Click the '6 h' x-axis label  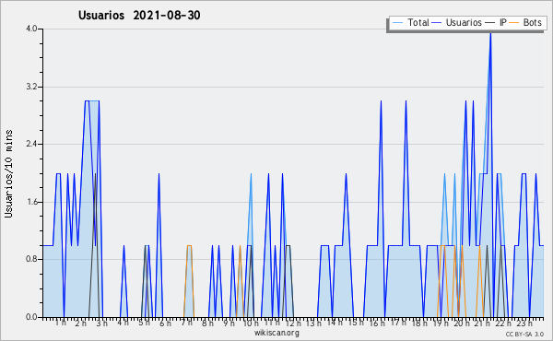(165, 323)
